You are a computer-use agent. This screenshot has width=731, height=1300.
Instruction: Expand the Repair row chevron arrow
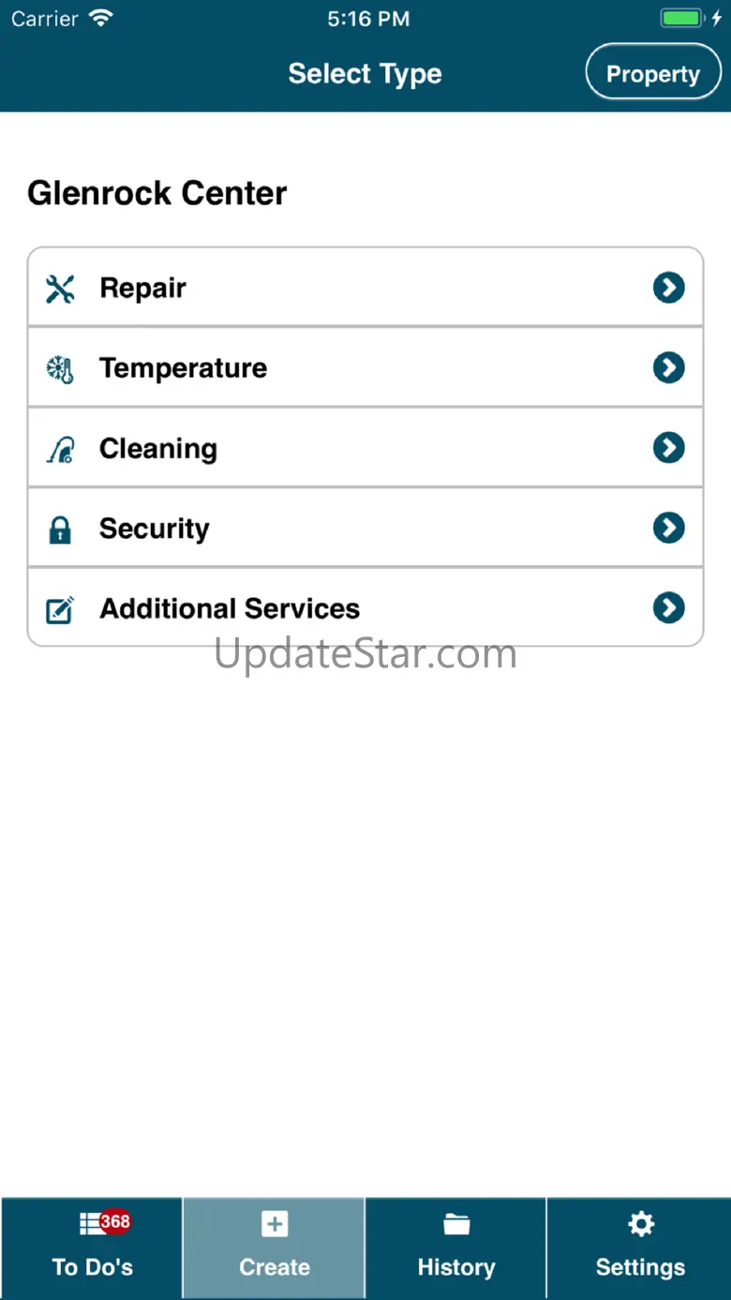[668, 288]
